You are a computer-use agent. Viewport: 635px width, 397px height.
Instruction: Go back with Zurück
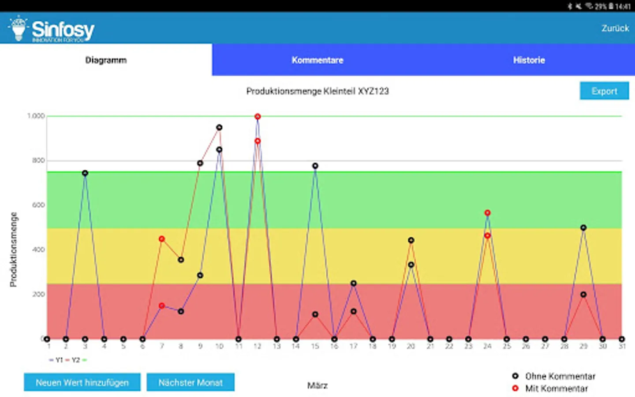pos(615,28)
